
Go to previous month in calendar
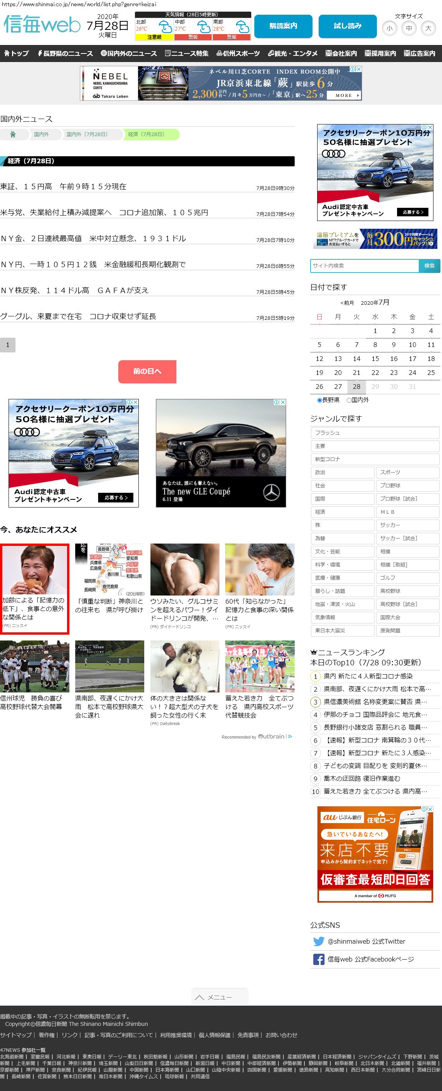click(347, 303)
